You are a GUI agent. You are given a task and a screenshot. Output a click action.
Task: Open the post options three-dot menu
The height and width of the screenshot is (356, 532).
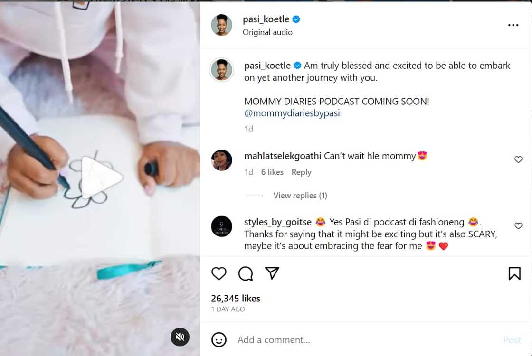point(512,25)
